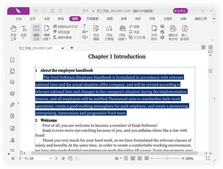Click the zoom slider handle
The width and height of the screenshot is (223, 169).
coord(167,158)
